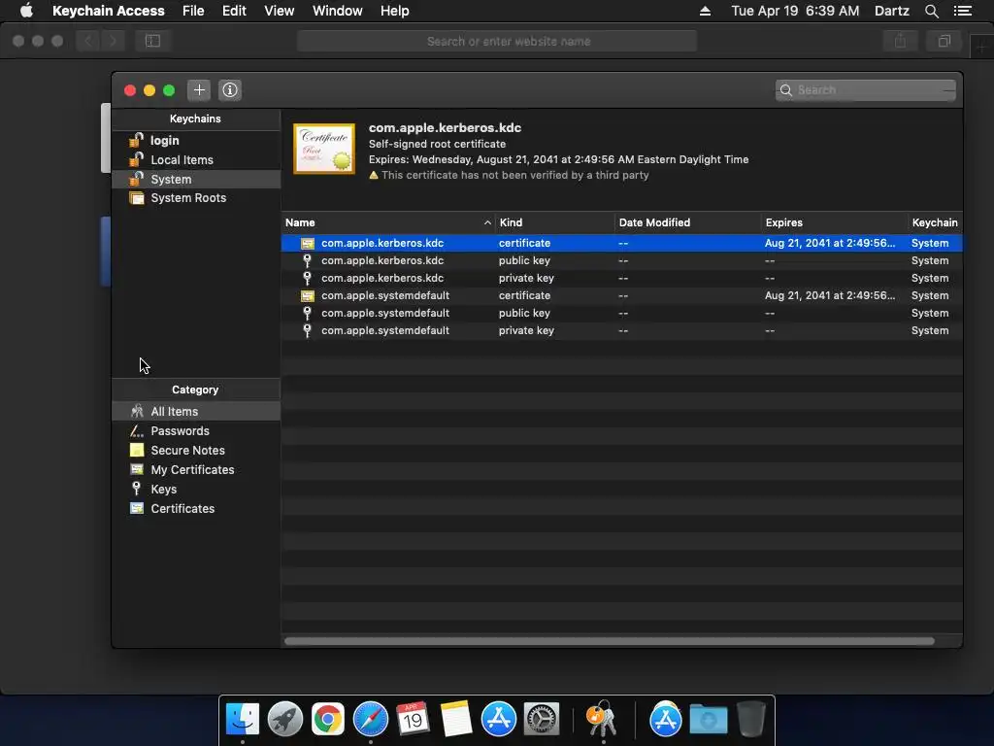The height and width of the screenshot is (746, 994).
Task: Open the Apple menu
Action: click(26, 11)
